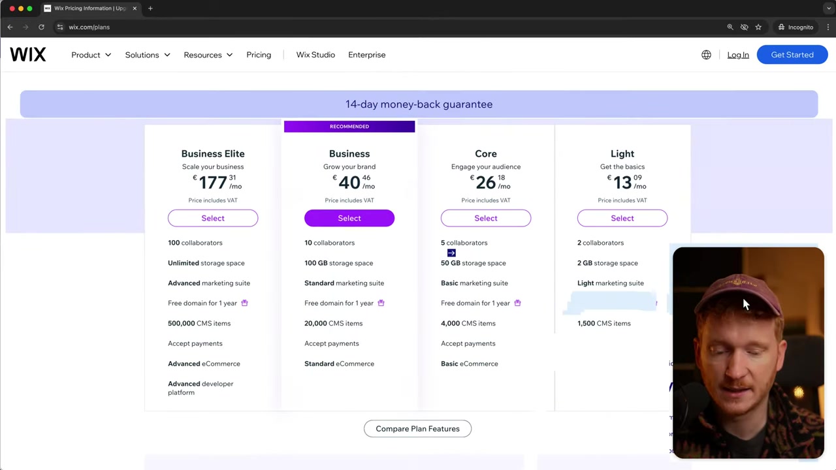Expand the Product menu

[x=91, y=55]
